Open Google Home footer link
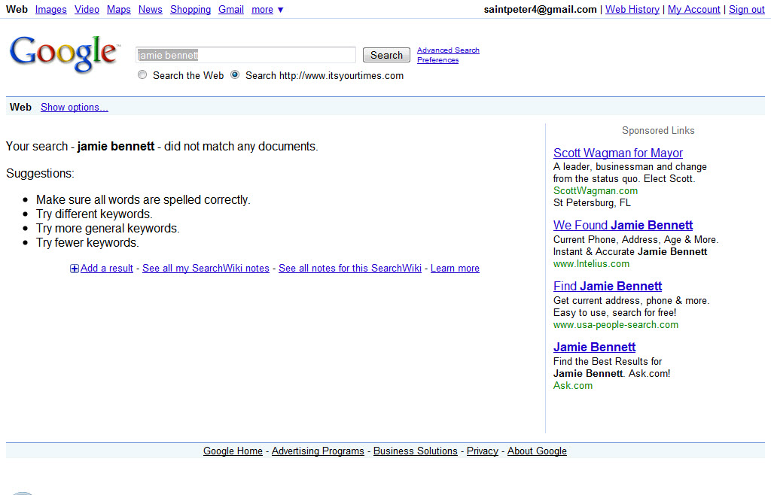The height and width of the screenshot is (495, 771). click(233, 451)
